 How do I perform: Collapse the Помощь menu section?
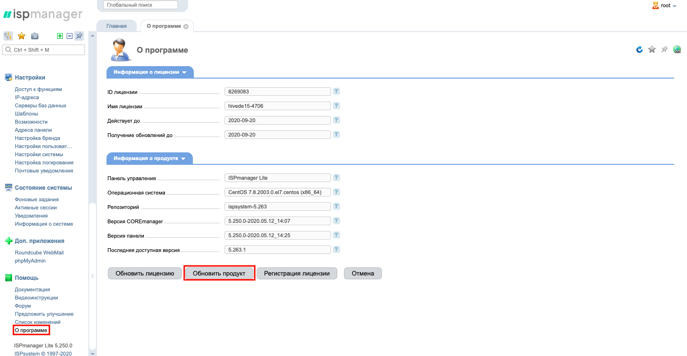pyautogui.click(x=26, y=278)
